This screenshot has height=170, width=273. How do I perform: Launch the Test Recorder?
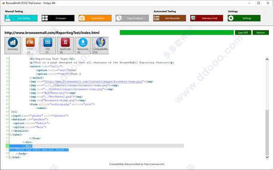[x=170, y=18]
